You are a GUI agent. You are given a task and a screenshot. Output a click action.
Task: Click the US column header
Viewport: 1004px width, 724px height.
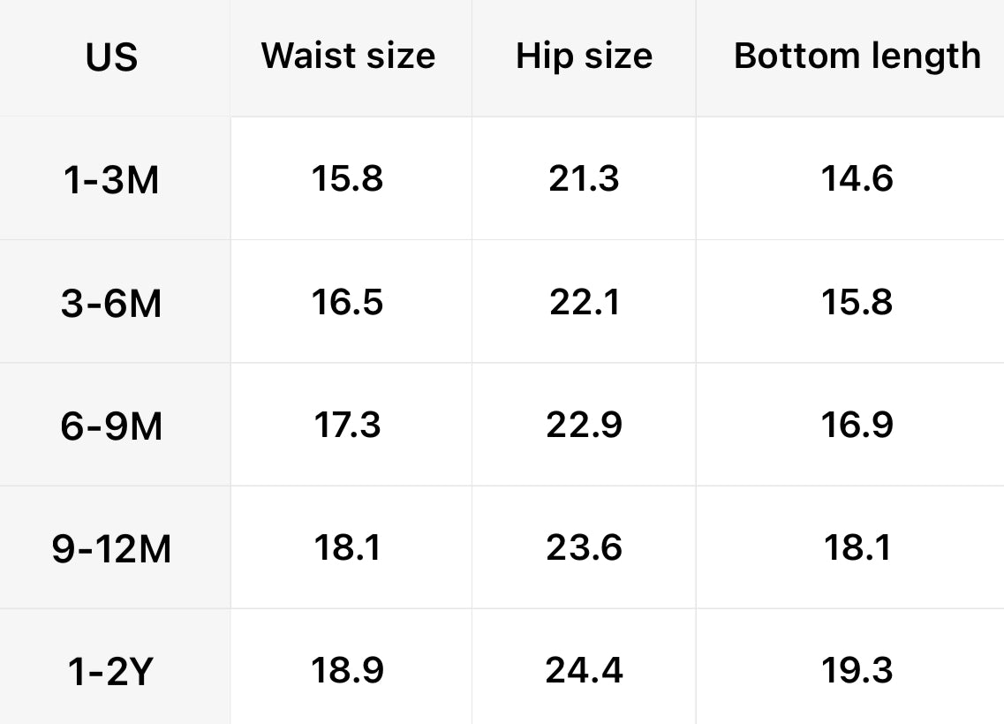[112, 57]
